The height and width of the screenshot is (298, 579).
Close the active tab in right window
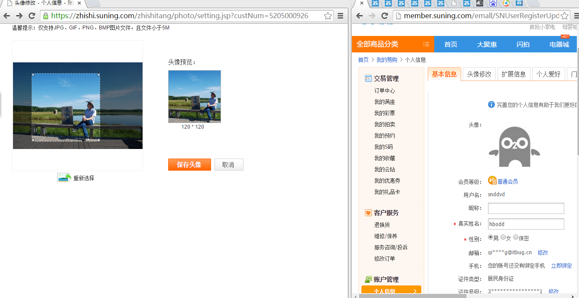click(x=362, y=3)
